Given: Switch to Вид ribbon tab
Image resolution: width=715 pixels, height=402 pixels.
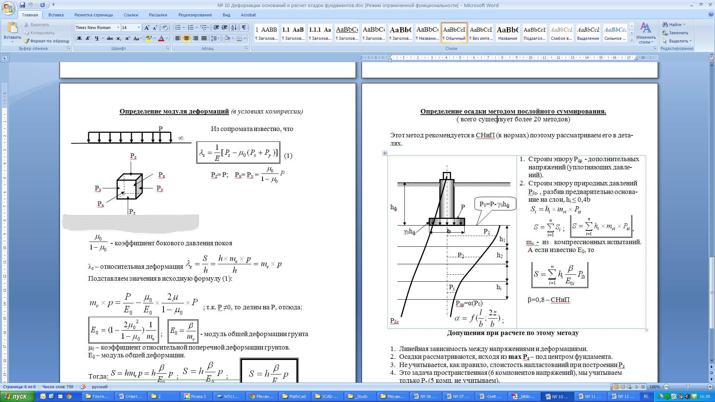Looking at the screenshot, I should [x=226, y=15].
